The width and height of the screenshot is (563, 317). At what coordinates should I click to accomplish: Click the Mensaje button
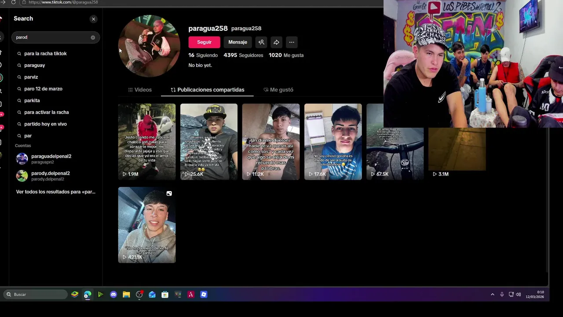click(x=238, y=42)
